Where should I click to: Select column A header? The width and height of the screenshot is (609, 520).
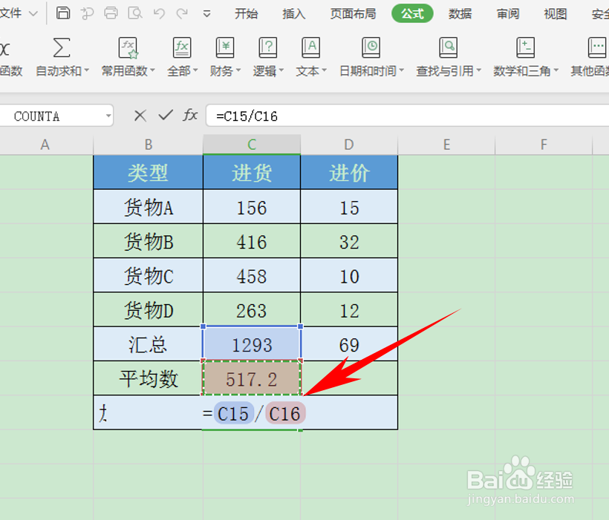pyautogui.click(x=45, y=145)
